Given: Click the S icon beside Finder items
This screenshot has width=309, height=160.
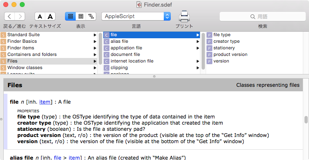Looking at the screenshot, I should click(x=3, y=48).
